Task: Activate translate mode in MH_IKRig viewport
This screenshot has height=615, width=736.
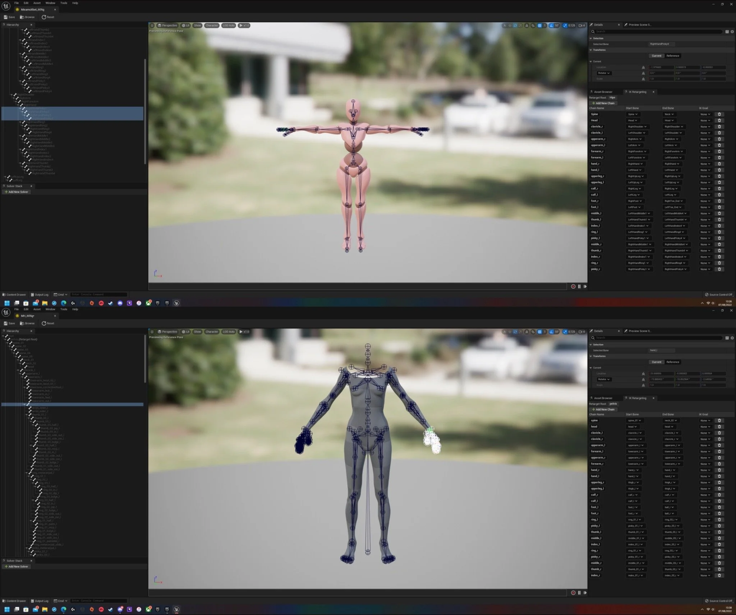Action: (x=510, y=332)
